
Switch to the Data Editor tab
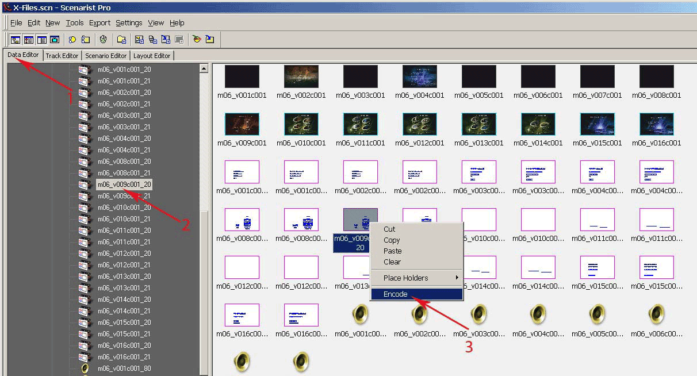tap(23, 55)
